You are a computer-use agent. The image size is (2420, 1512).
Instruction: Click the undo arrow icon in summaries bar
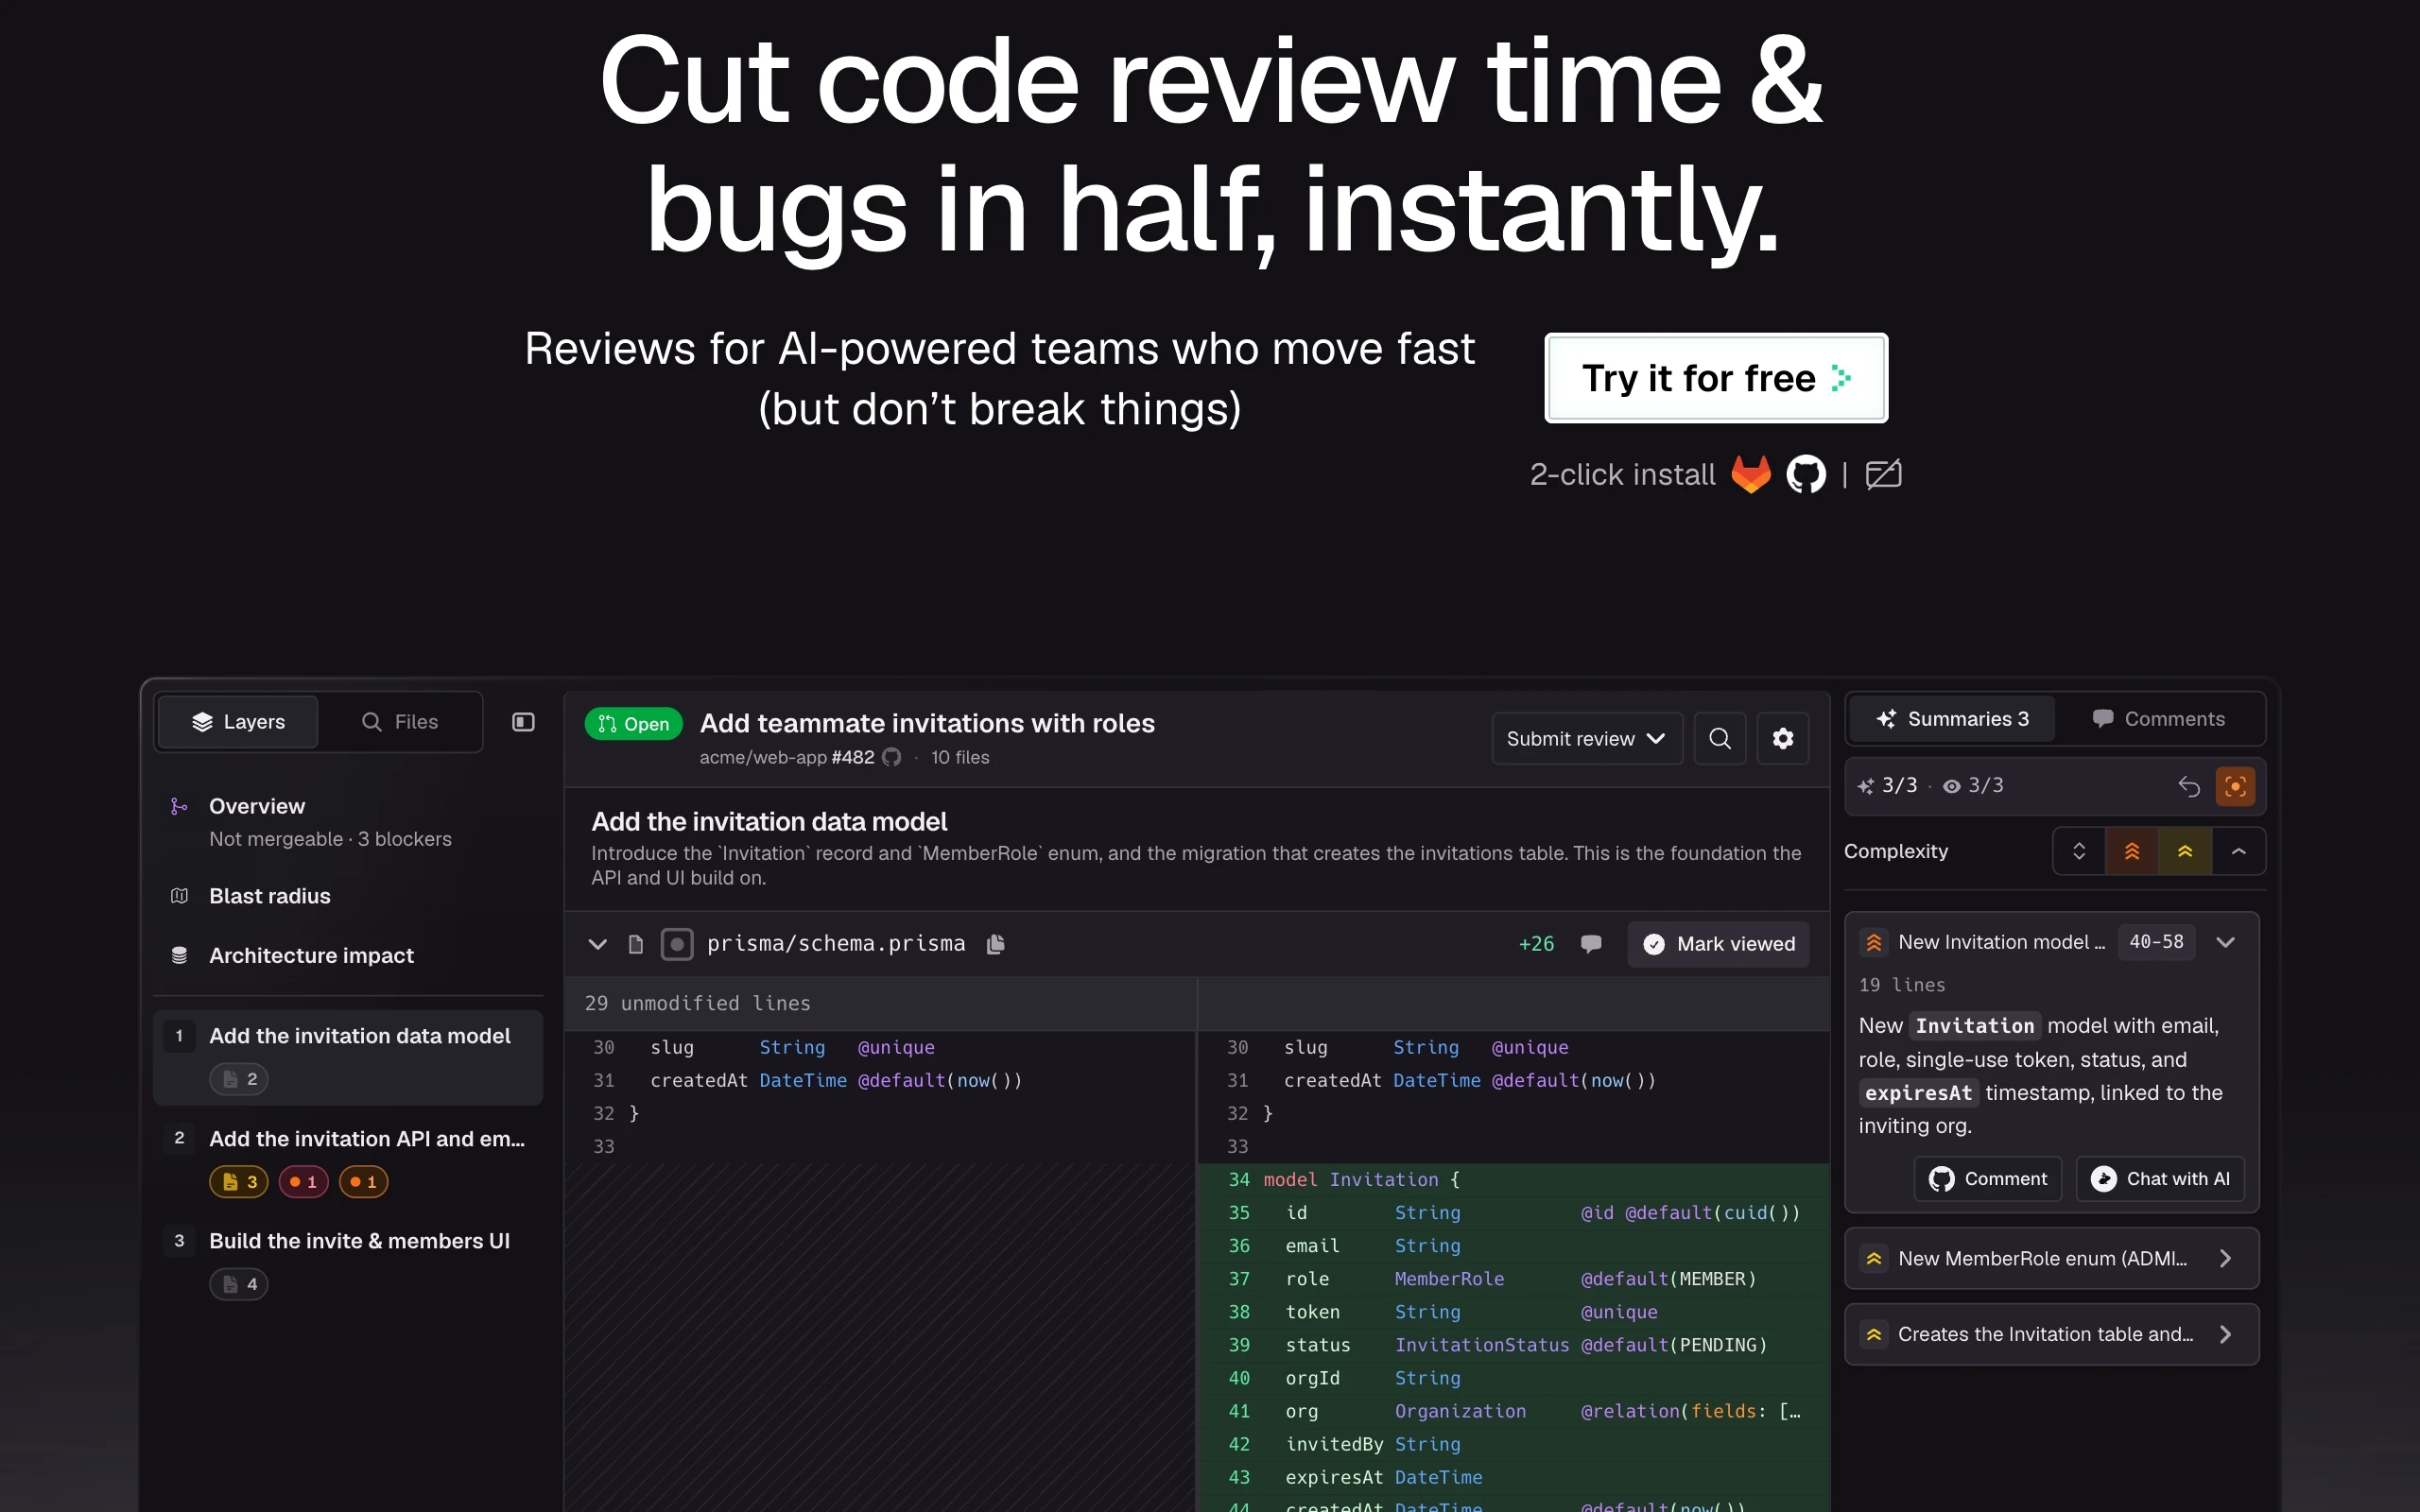[x=2189, y=786]
